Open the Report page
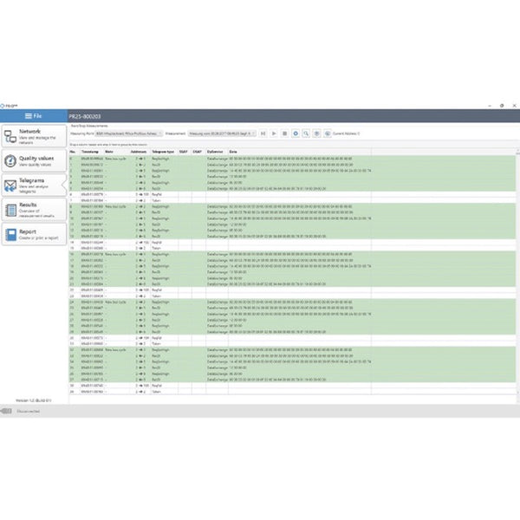520x520 pixels. click(x=34, y=234)
